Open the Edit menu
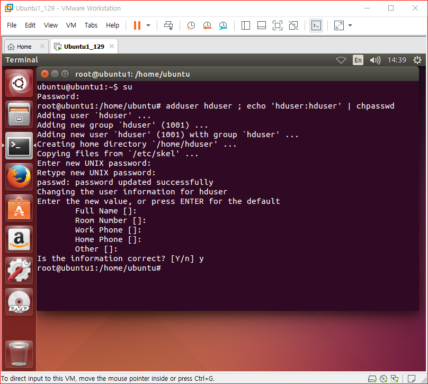The height and width of the screenshot is (384, 428). pyautogui.click(x=30, y=25)
